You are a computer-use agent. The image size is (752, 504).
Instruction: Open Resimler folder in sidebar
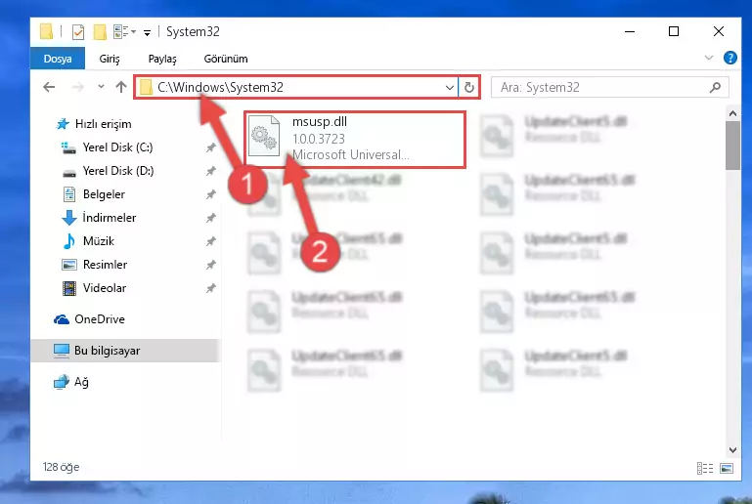[105, 265]
